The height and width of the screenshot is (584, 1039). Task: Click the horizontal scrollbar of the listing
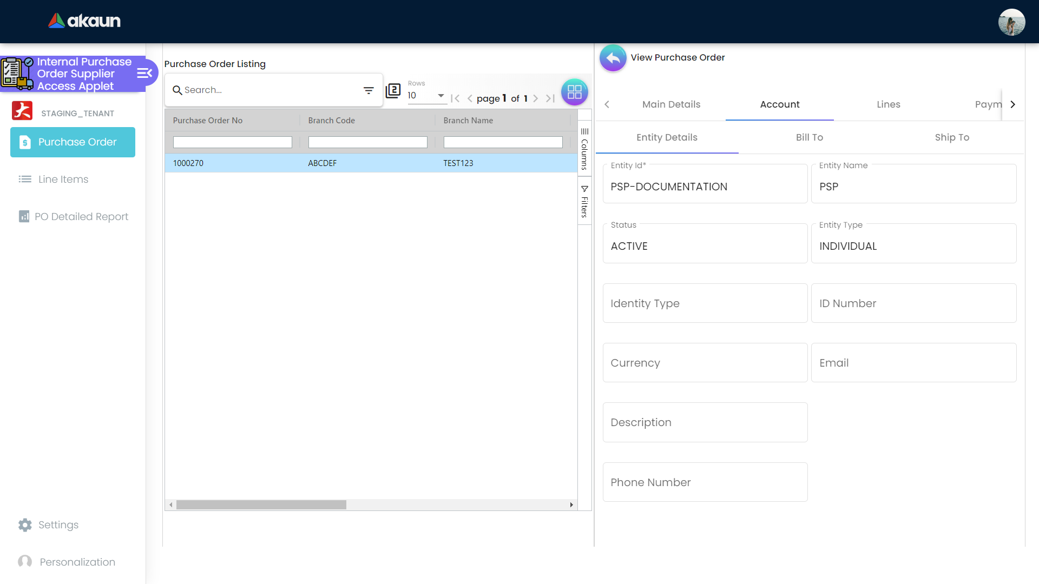[x=261, y=505]
